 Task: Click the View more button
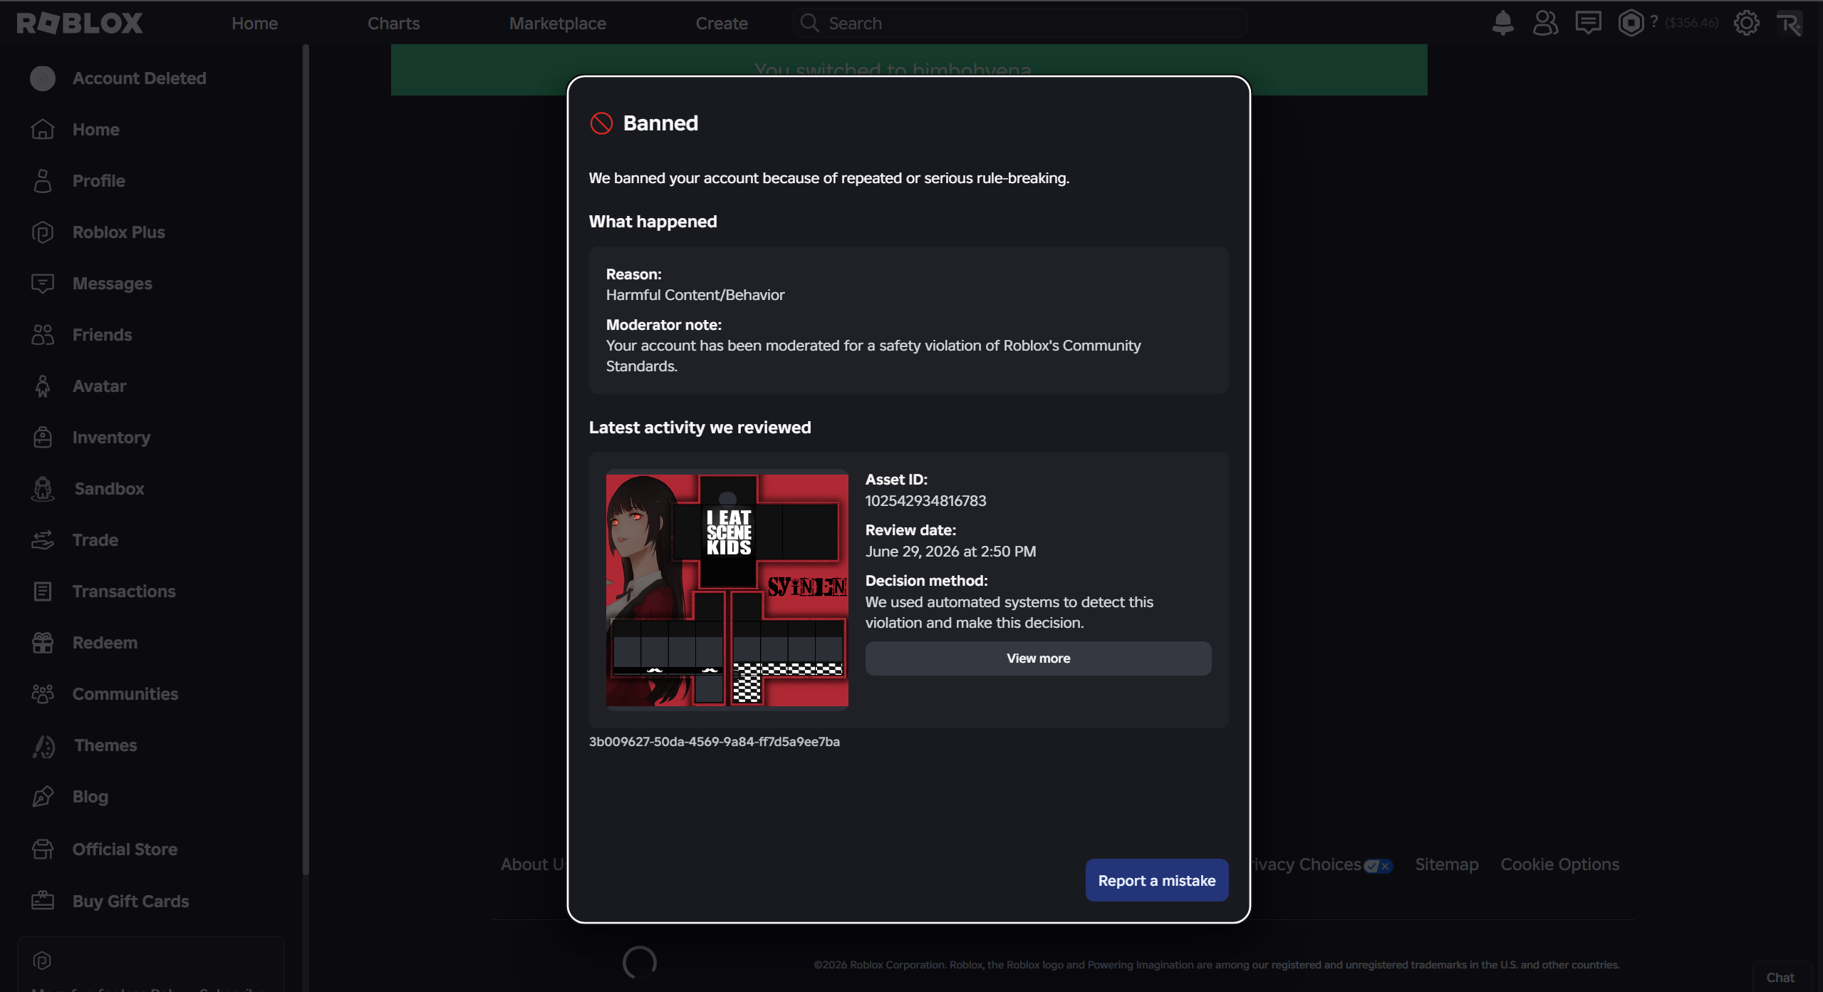(x=1038, y=658)
